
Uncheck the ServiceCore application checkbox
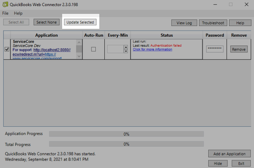pyautogui.click(x=7, y=49)
